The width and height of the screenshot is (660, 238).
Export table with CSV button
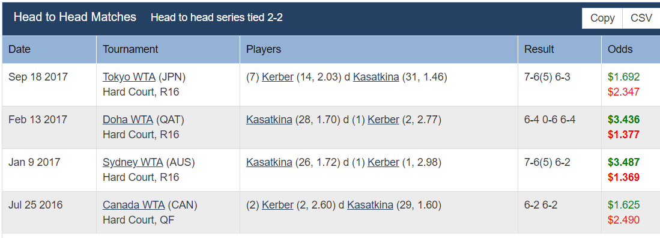click(x=641, y=18)
